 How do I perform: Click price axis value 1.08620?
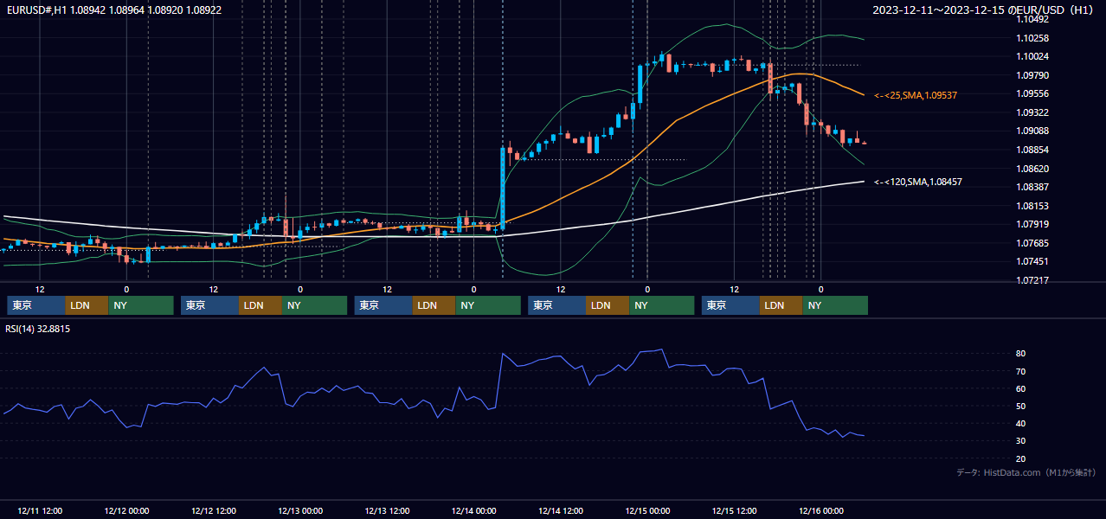(1033, 169)
